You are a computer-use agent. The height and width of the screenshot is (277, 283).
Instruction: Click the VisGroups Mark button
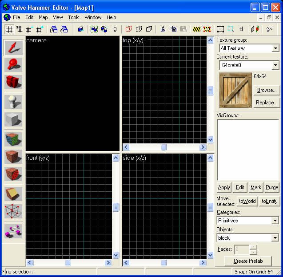click(x=256, y=187)
